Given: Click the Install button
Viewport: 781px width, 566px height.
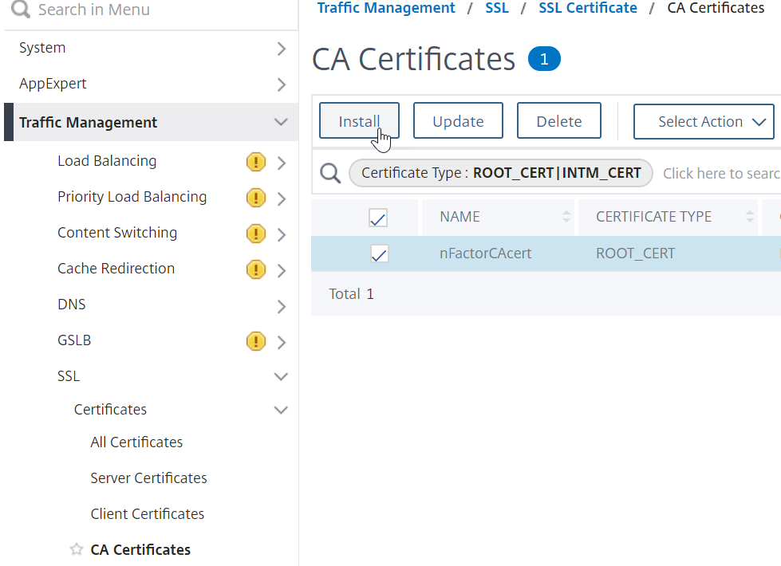Looking at the screenshot, I should [x=359, y=120].
